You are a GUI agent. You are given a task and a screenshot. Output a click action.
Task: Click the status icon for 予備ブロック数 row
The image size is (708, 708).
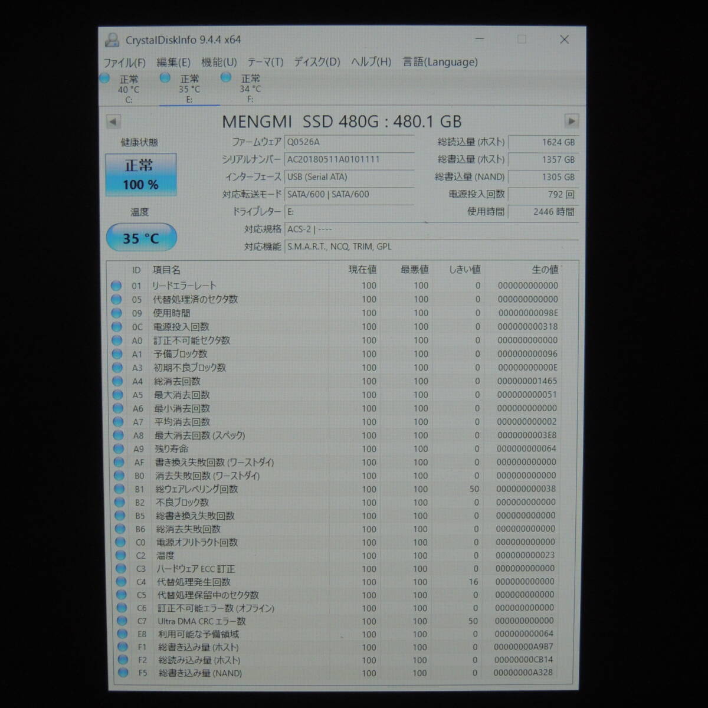117,354
